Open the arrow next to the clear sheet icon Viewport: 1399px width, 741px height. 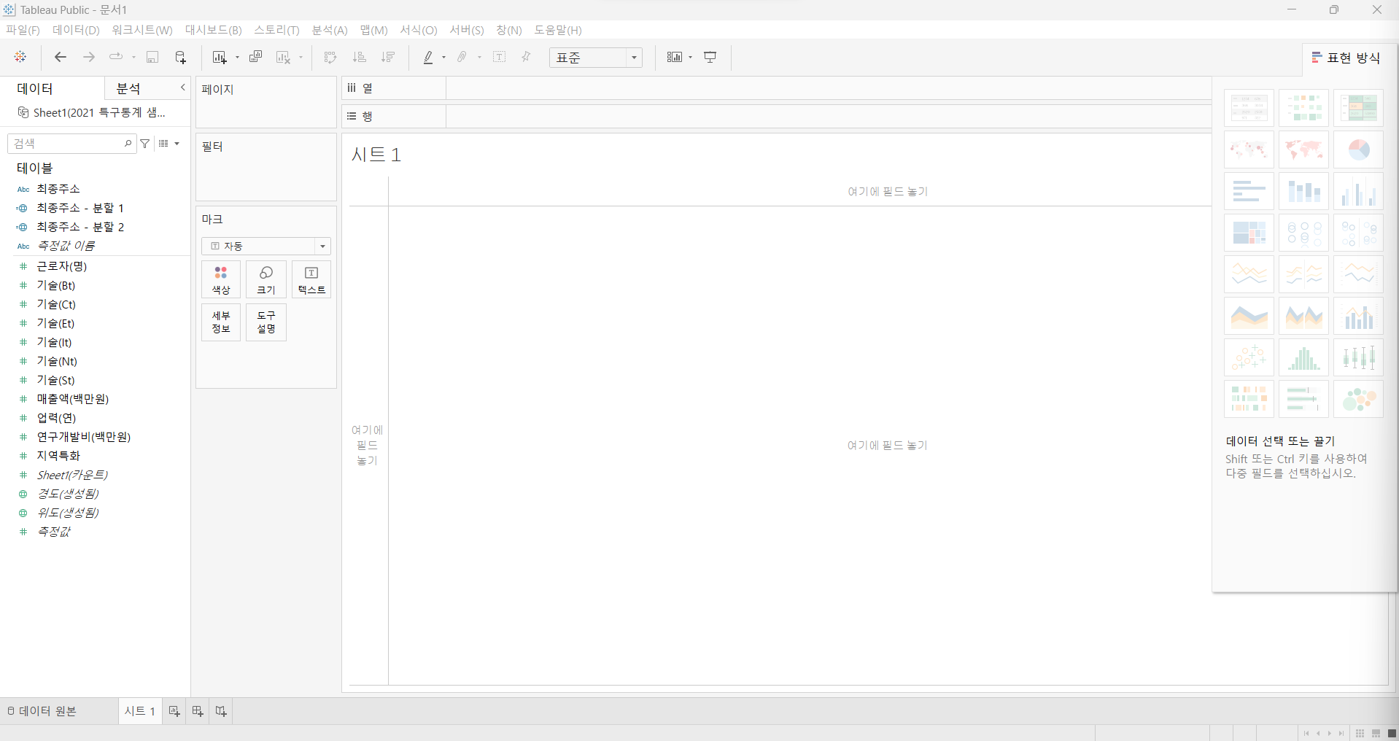pos(301,57)
